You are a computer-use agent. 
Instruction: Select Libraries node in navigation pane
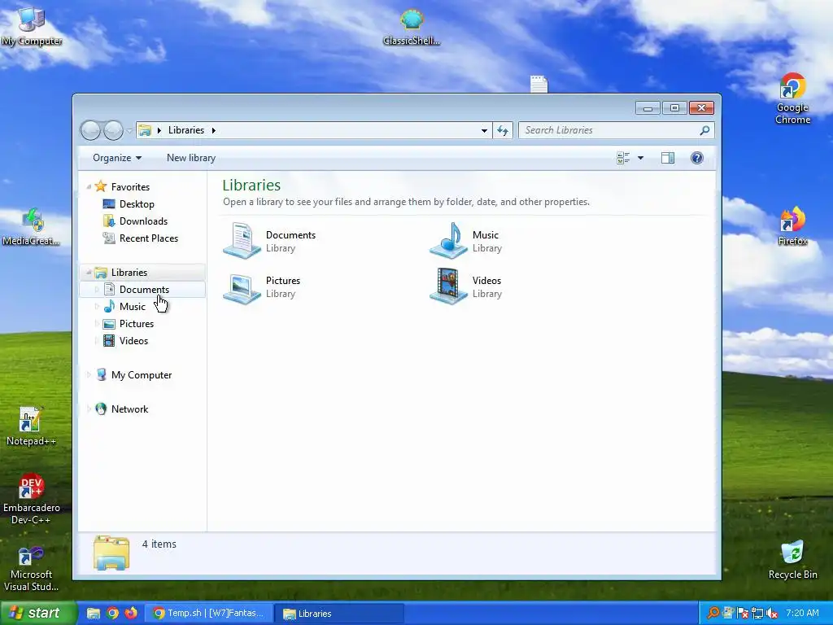pyautogui.click(x=129, y=272)
